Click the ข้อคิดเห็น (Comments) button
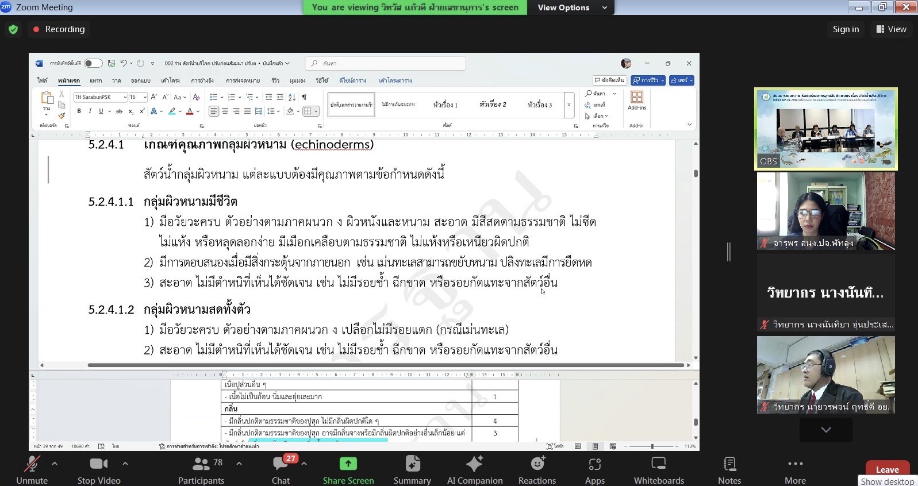The image size is (918, 486). click(610, 80)
